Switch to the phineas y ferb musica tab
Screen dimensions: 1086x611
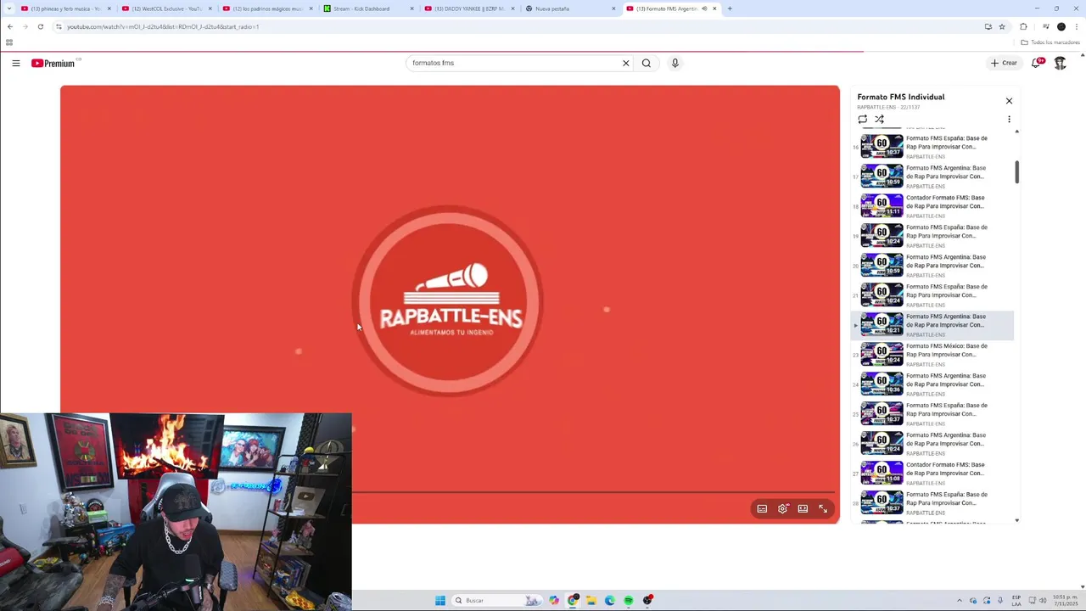(x=64, y=8)
